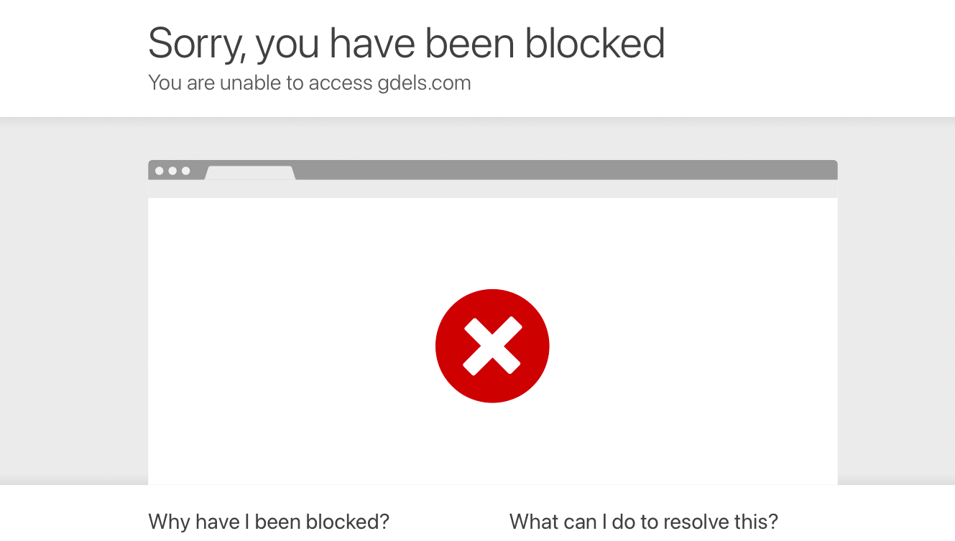955x541 pixels.
Task: Click the dark gray illustrated title bar
Action: (x=560, y=169)
